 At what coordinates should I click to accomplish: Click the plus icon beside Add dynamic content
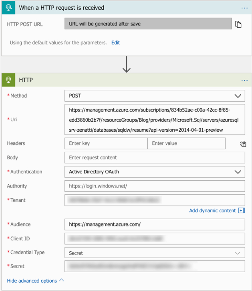point(241,210)
